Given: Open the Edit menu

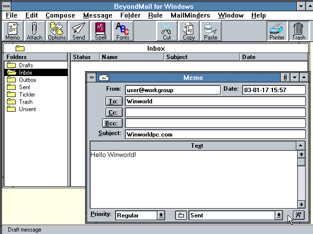Looking at the screenshot, I should pyautogui.click(x=31, y=16).
